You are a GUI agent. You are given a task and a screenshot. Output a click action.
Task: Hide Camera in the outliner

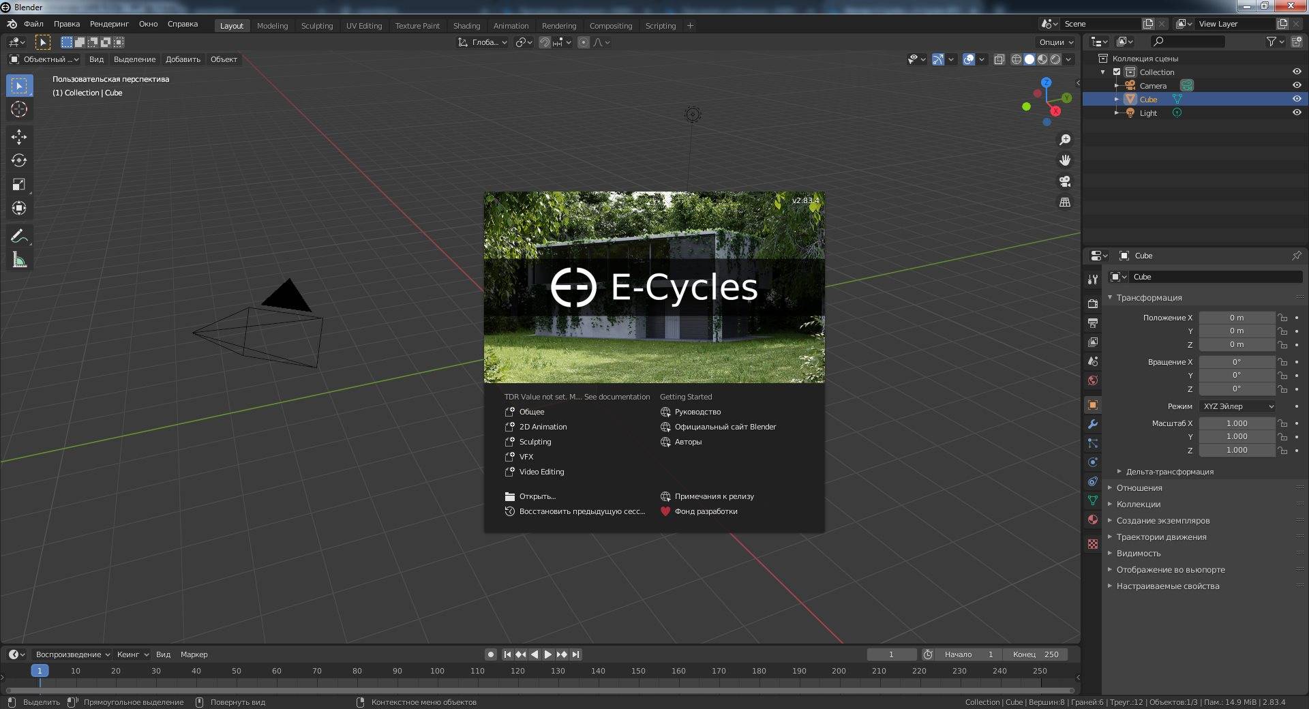(x=1296, y=85)
